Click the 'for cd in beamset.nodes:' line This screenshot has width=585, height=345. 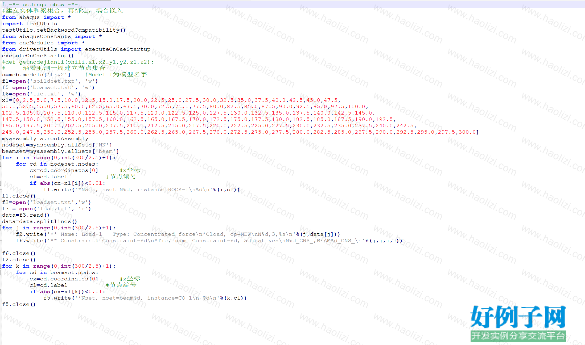pos(57,272)
